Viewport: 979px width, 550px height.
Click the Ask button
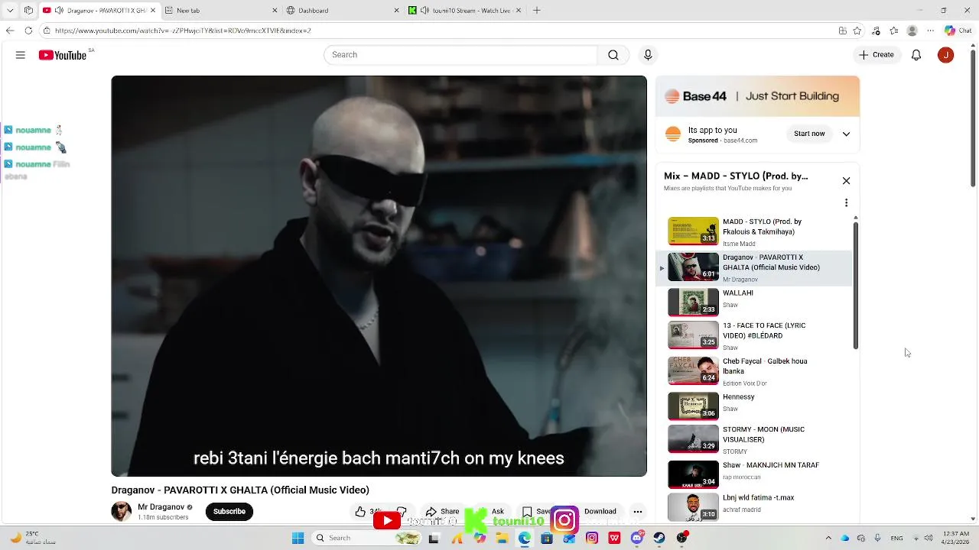click(x=492, y=512)
